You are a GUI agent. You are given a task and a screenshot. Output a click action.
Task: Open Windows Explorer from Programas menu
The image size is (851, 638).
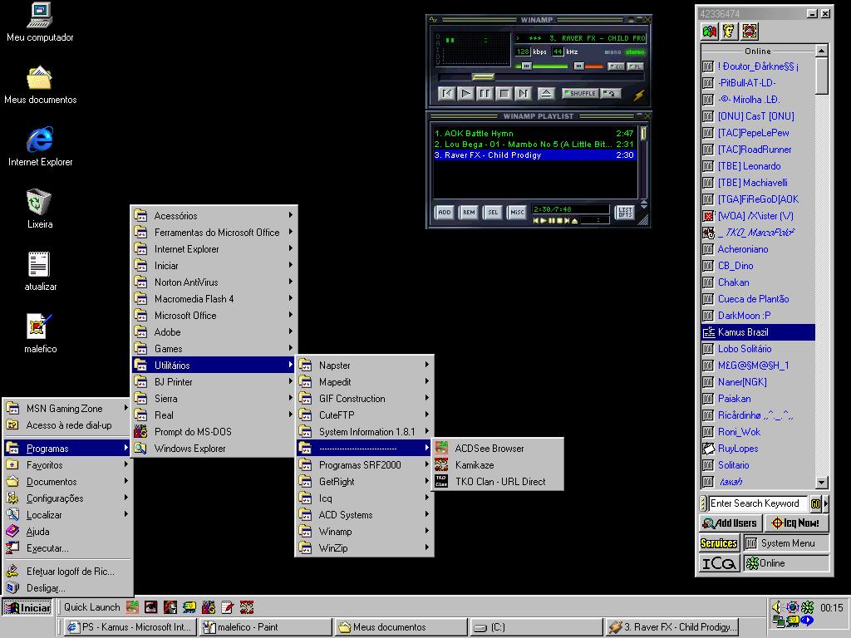[214, 448]
